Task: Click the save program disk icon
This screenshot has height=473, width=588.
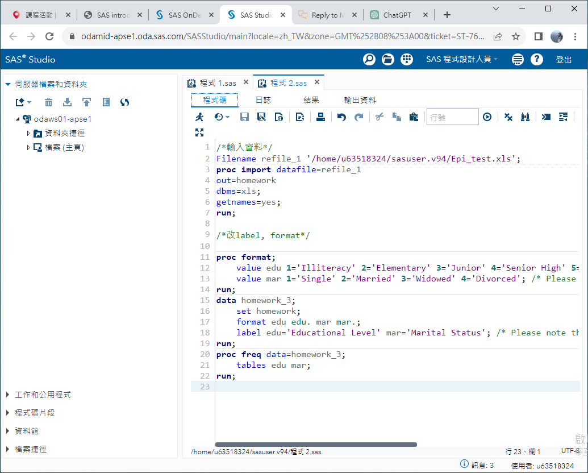Action: [245, 117]
